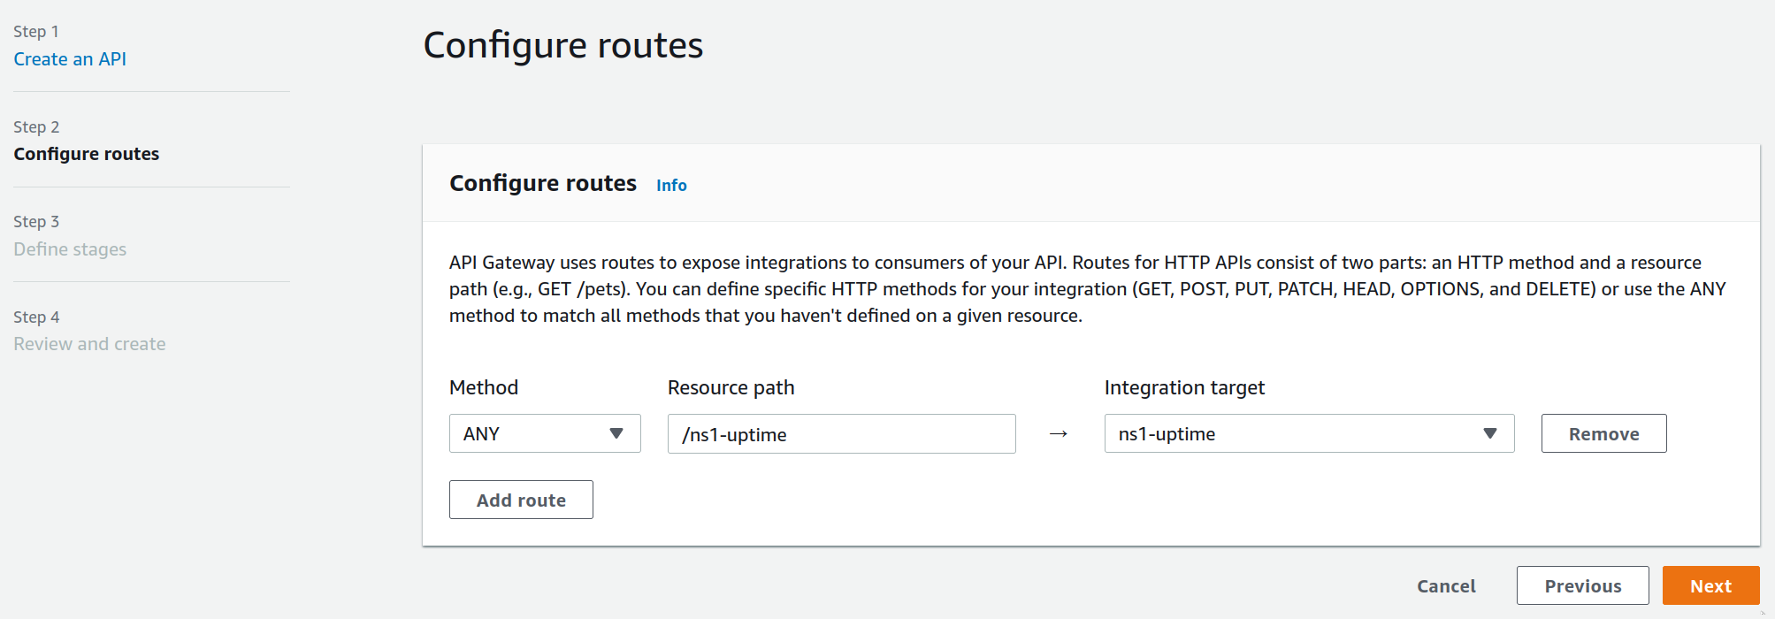The height and width of the screenshot is (619, 1775).
Task: Select the Step 2 Configure routes label
Action: click(87, 154)
